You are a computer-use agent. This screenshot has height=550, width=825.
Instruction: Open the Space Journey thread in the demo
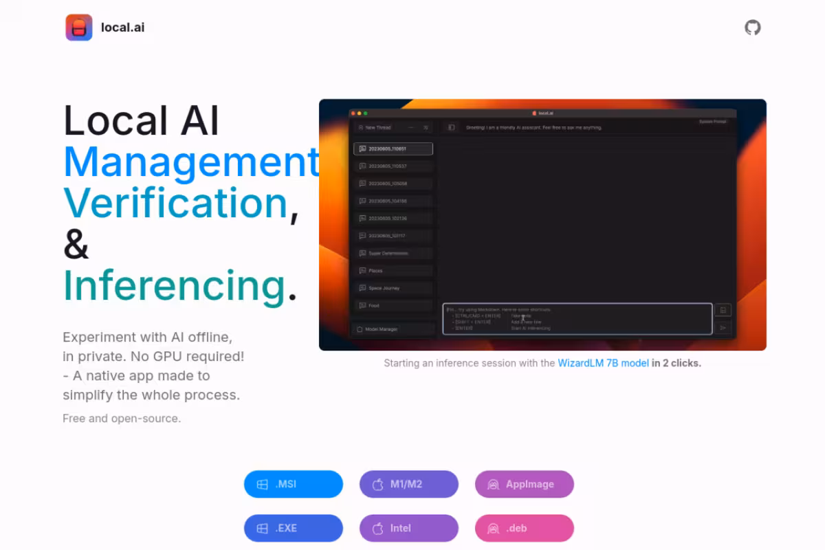393,288
